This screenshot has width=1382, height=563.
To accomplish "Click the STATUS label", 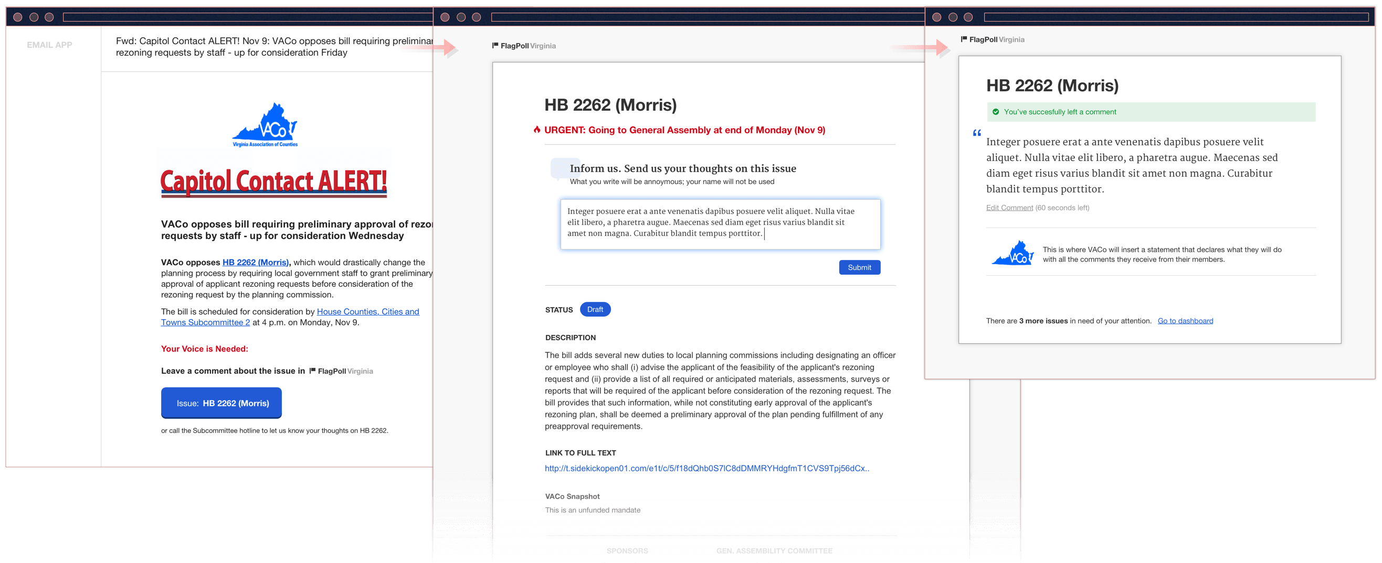I will click(559, 310).
